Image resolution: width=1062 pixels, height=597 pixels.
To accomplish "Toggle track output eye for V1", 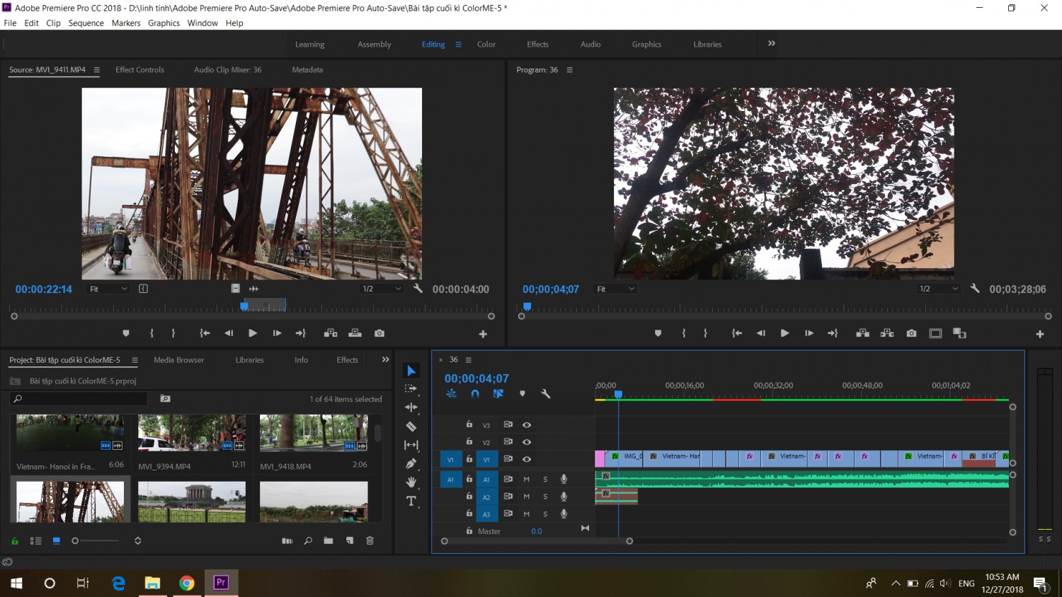I will click(527, 459).
